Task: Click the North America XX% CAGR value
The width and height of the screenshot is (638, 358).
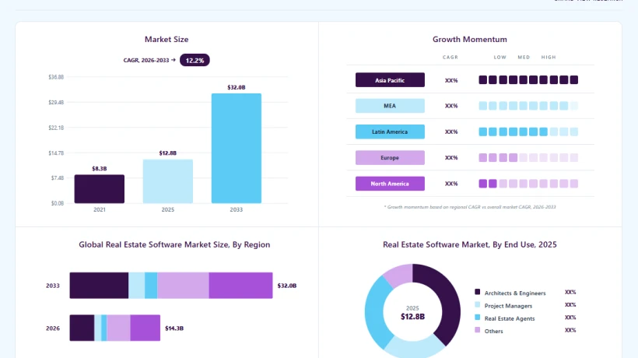Action: click(451, 184)
